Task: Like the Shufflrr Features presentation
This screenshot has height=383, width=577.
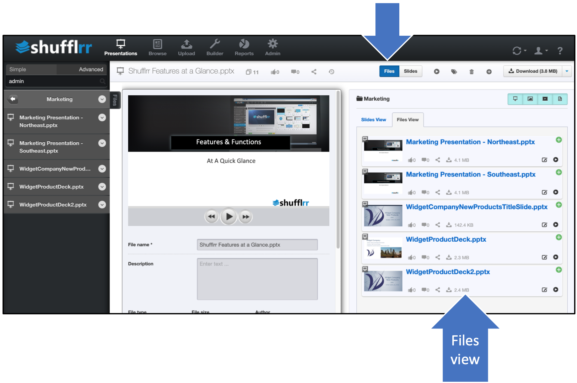Action: [275, 72]
